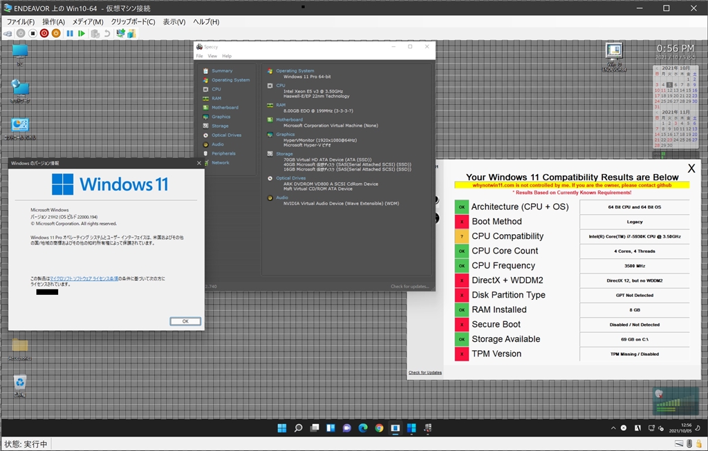Show hidden tray icons chevron
708x451 pixels.
(x=613, y=428)
